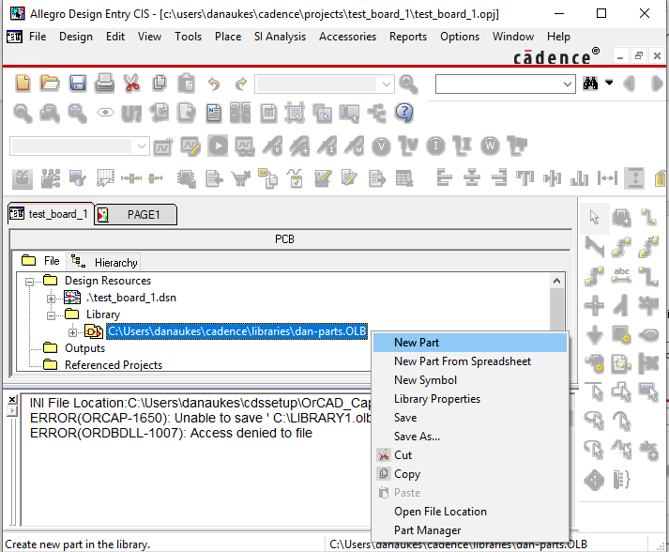
Task: Click the shopping cart bill of materials icon
Action: (241, 178)
